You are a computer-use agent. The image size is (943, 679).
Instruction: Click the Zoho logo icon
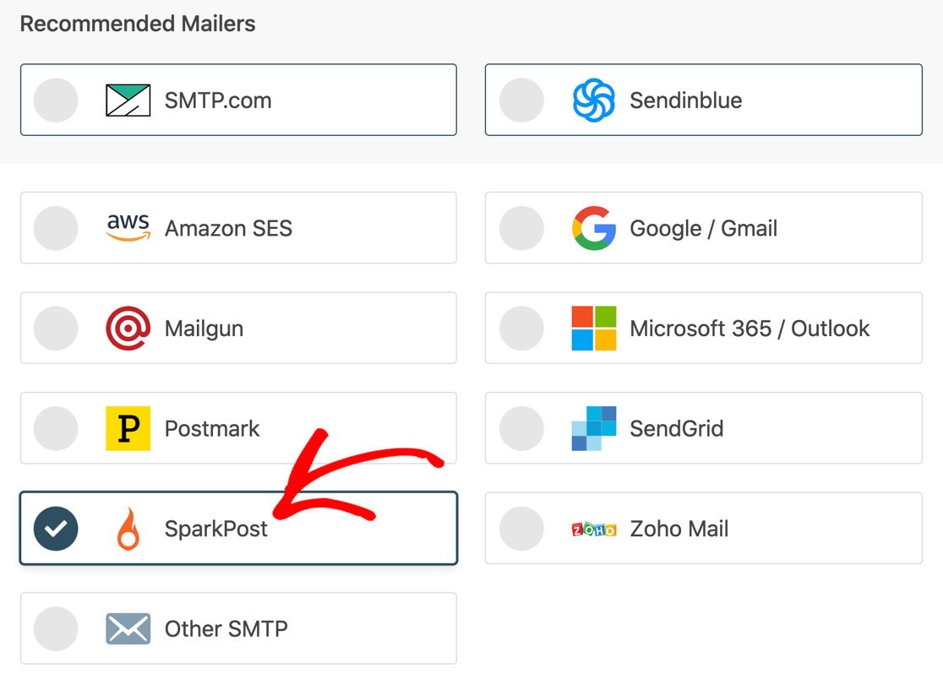[x=593, y=530]
